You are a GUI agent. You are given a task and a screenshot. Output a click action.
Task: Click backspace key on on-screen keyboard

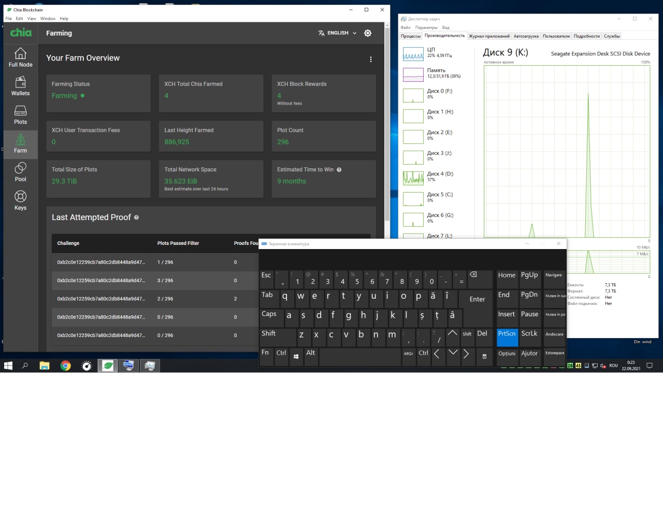pos(480,280)
